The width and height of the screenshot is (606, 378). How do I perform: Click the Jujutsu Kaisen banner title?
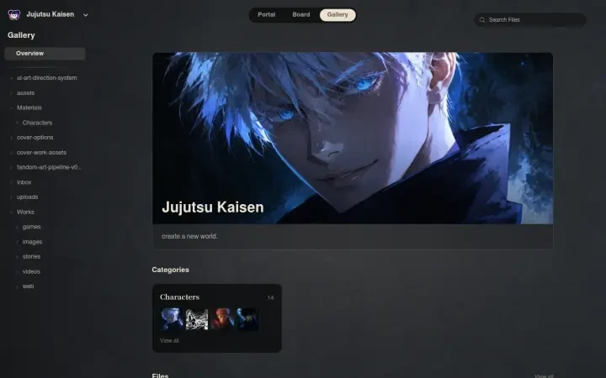point(213,207)
